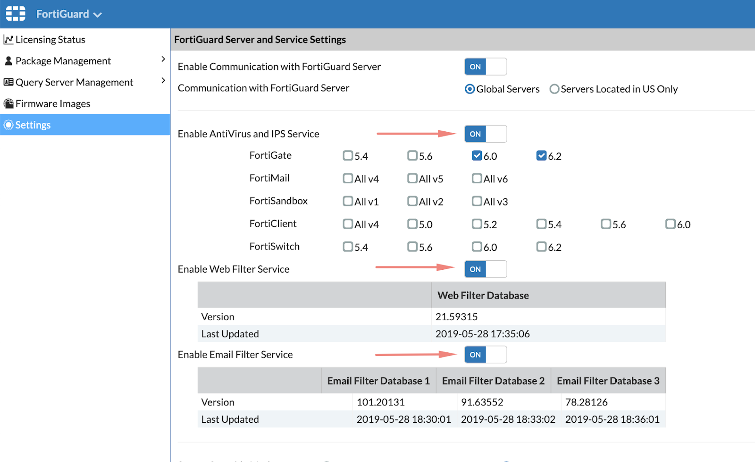Click the FortiSandbox product row label
The image size is (755, 462).
(x=278, y=201)
